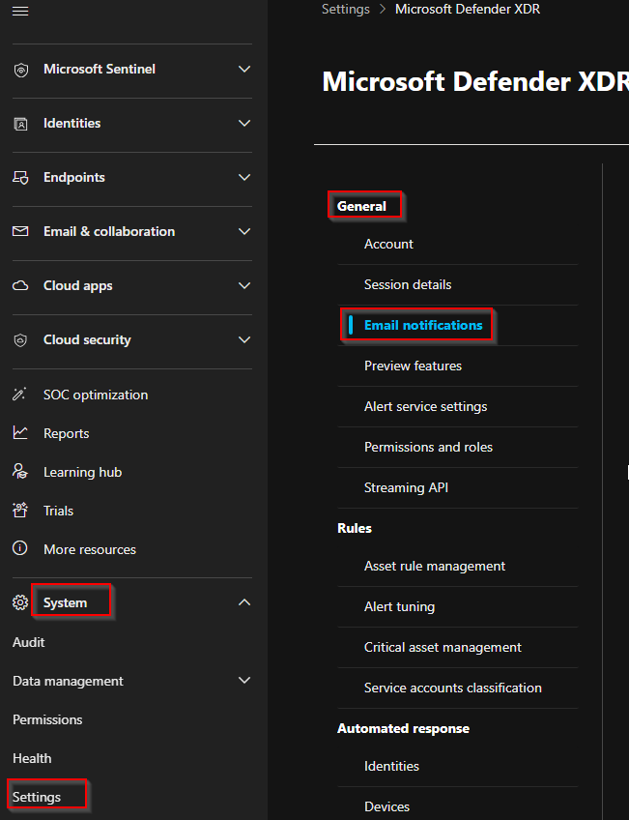
Task: Click the System gear icon
Action: 20,602
